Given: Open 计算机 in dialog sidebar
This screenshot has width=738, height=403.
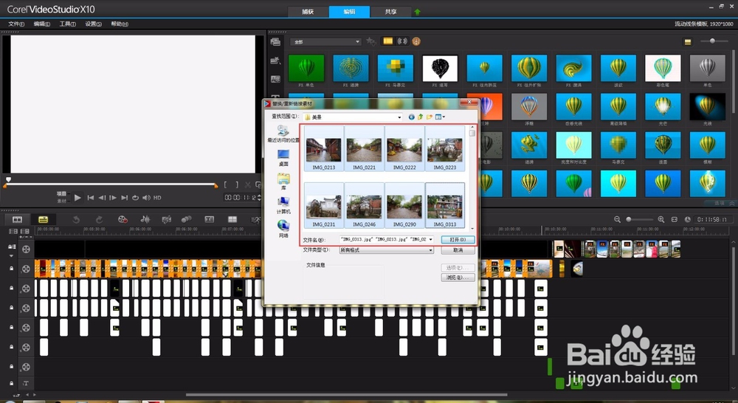Looking at the screenshot, I should [283, 206].
